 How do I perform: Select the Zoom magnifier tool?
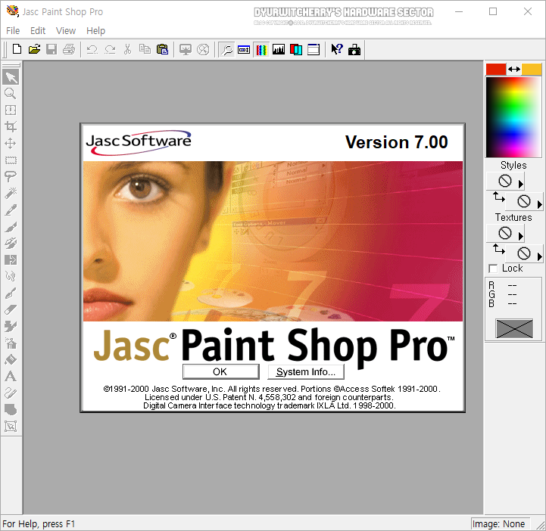pyautogui.click(x=10, y=94)
